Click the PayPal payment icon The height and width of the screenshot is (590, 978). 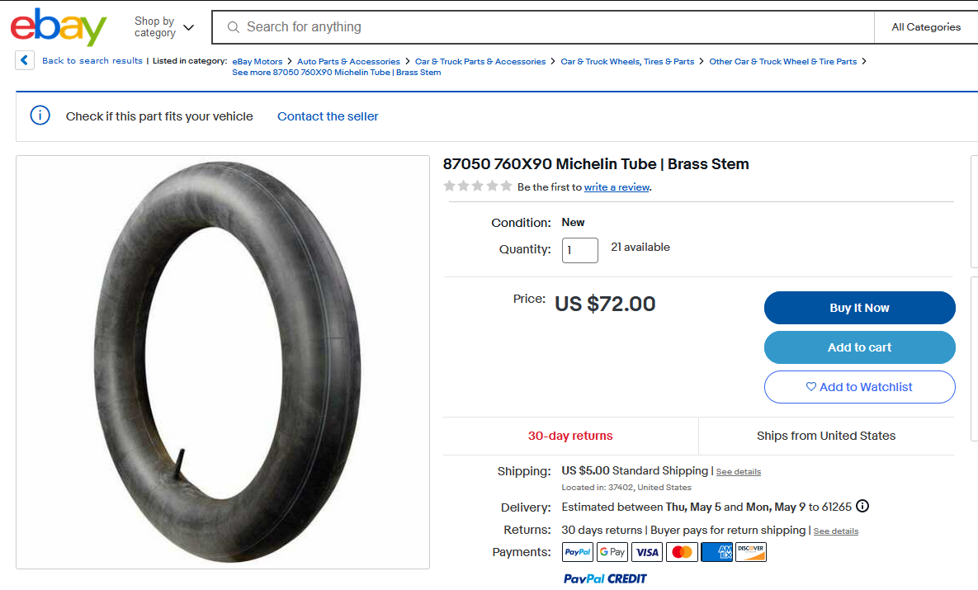coord(578,552)
